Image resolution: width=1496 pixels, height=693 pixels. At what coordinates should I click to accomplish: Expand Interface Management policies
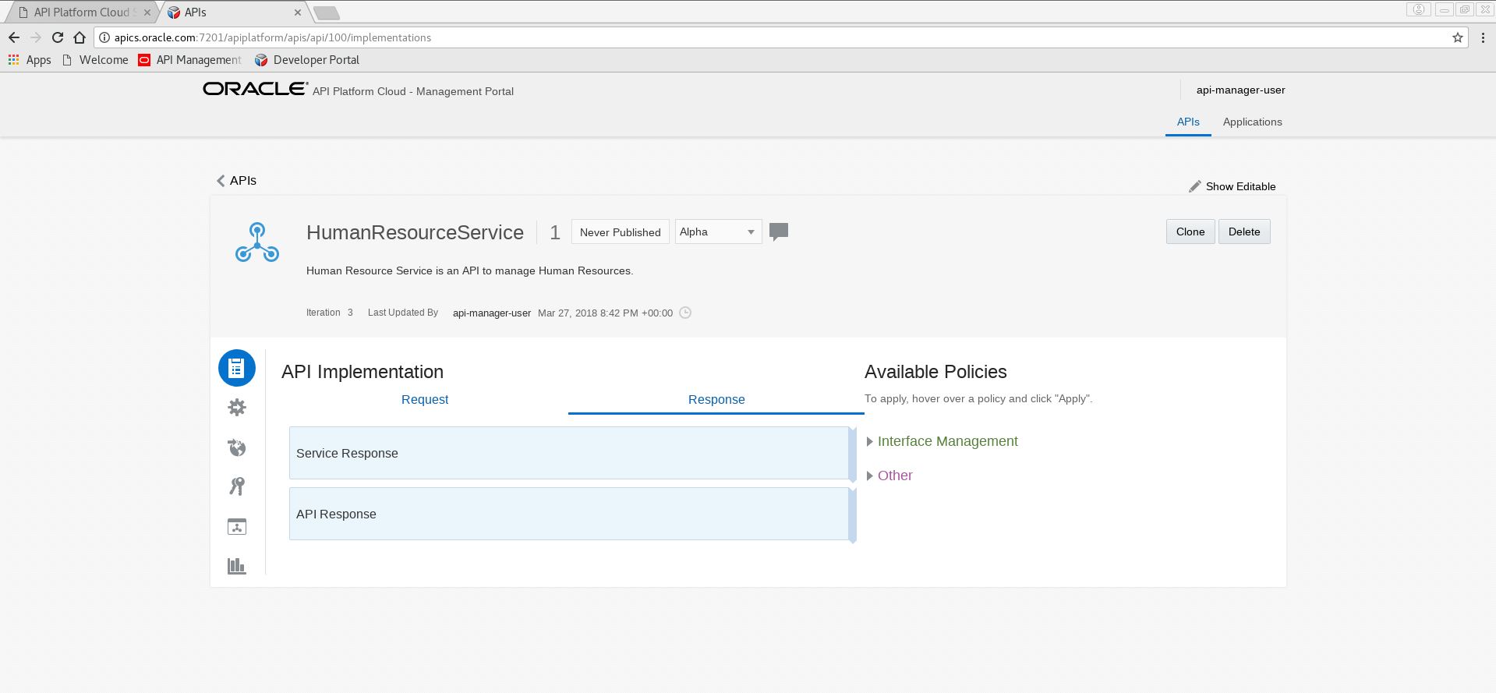(x=947, y=441)
